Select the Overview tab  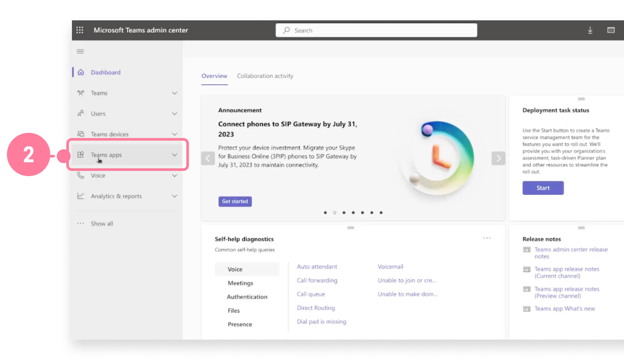coord(214,76)
